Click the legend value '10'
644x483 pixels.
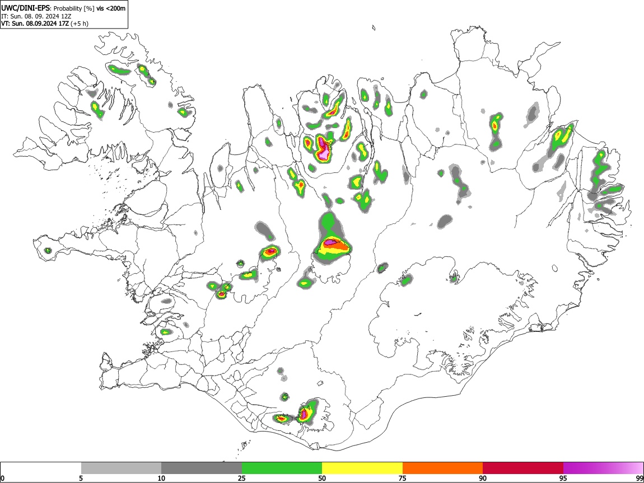(x=161, y=478)
